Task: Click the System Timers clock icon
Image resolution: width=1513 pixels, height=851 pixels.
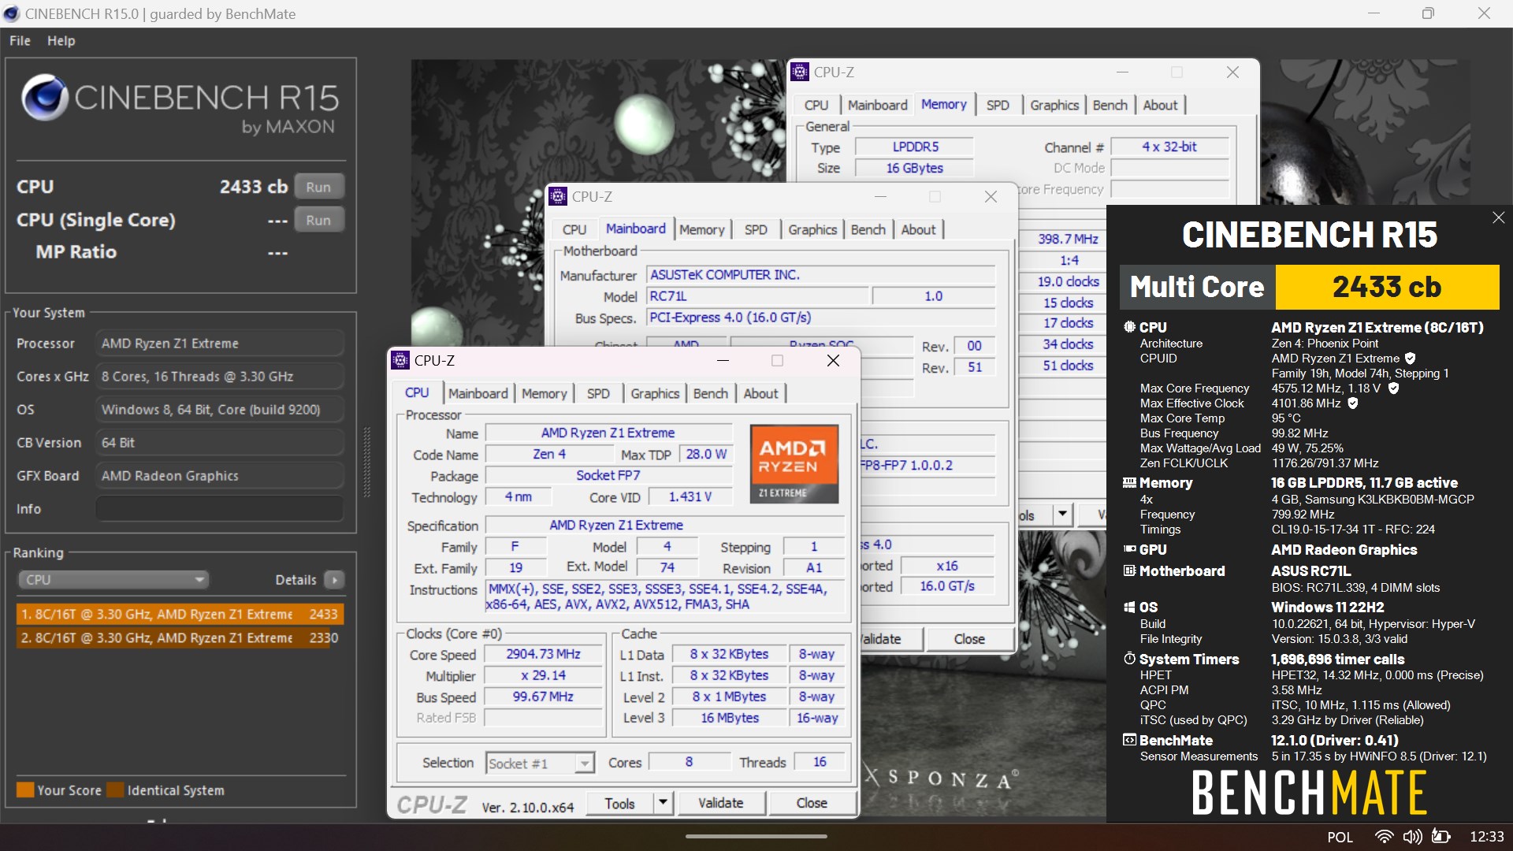Action: (x=1130, y=659)
